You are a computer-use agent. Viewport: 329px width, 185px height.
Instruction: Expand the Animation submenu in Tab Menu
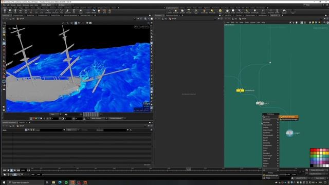pyautogui.click(x=270, y=120)
